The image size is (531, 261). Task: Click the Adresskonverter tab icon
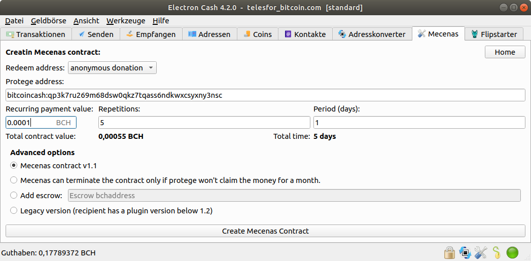[x=342, y=34]
